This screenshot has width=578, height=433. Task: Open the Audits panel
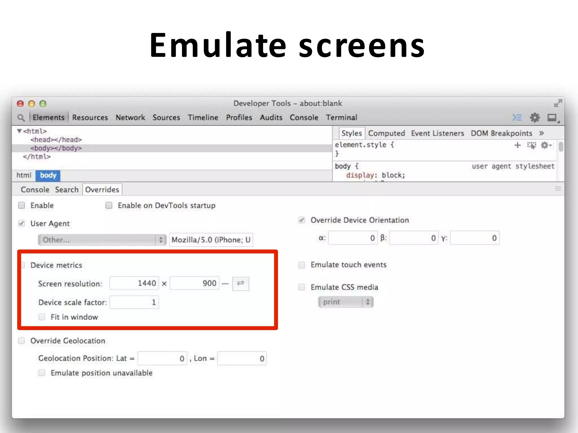pos(271,118)
